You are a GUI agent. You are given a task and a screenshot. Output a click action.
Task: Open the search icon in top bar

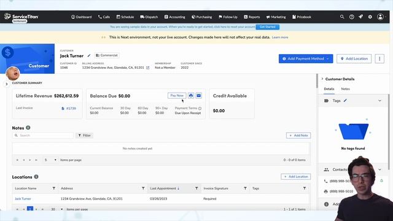click(342, 17)
